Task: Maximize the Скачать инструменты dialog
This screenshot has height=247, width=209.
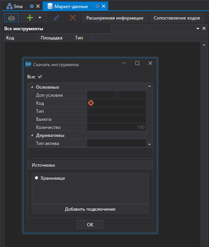Action: pos(137,63)
